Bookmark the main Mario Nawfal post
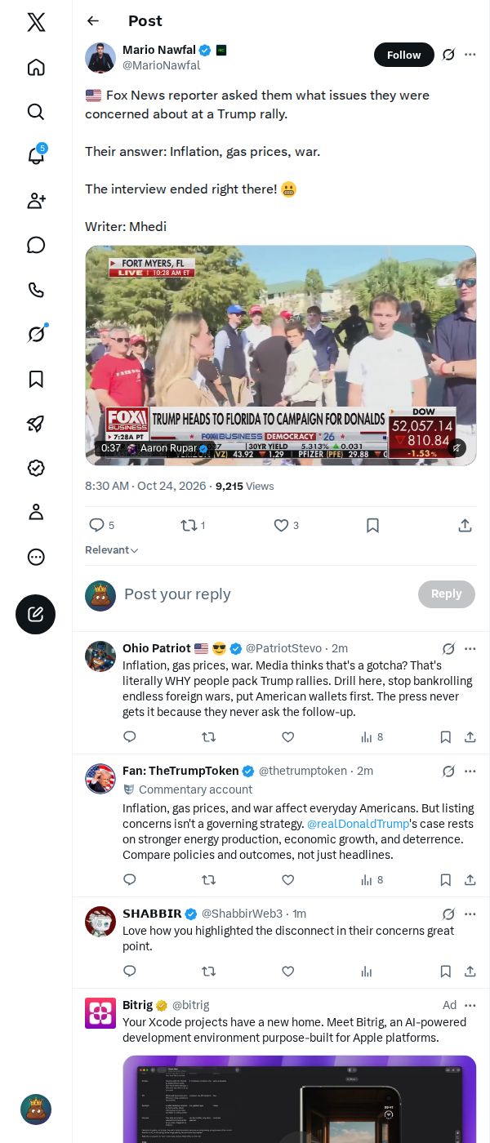This screenshot has width=490, height=1143. (x=372, y=526)
